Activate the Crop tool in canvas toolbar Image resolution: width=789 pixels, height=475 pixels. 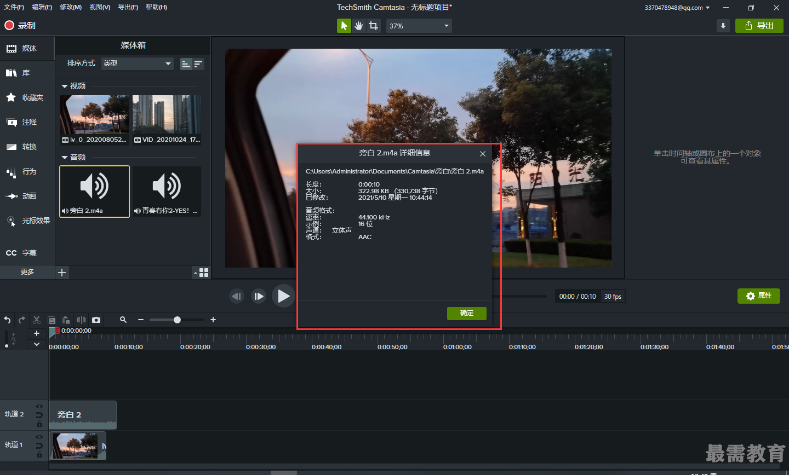(374, 26)
